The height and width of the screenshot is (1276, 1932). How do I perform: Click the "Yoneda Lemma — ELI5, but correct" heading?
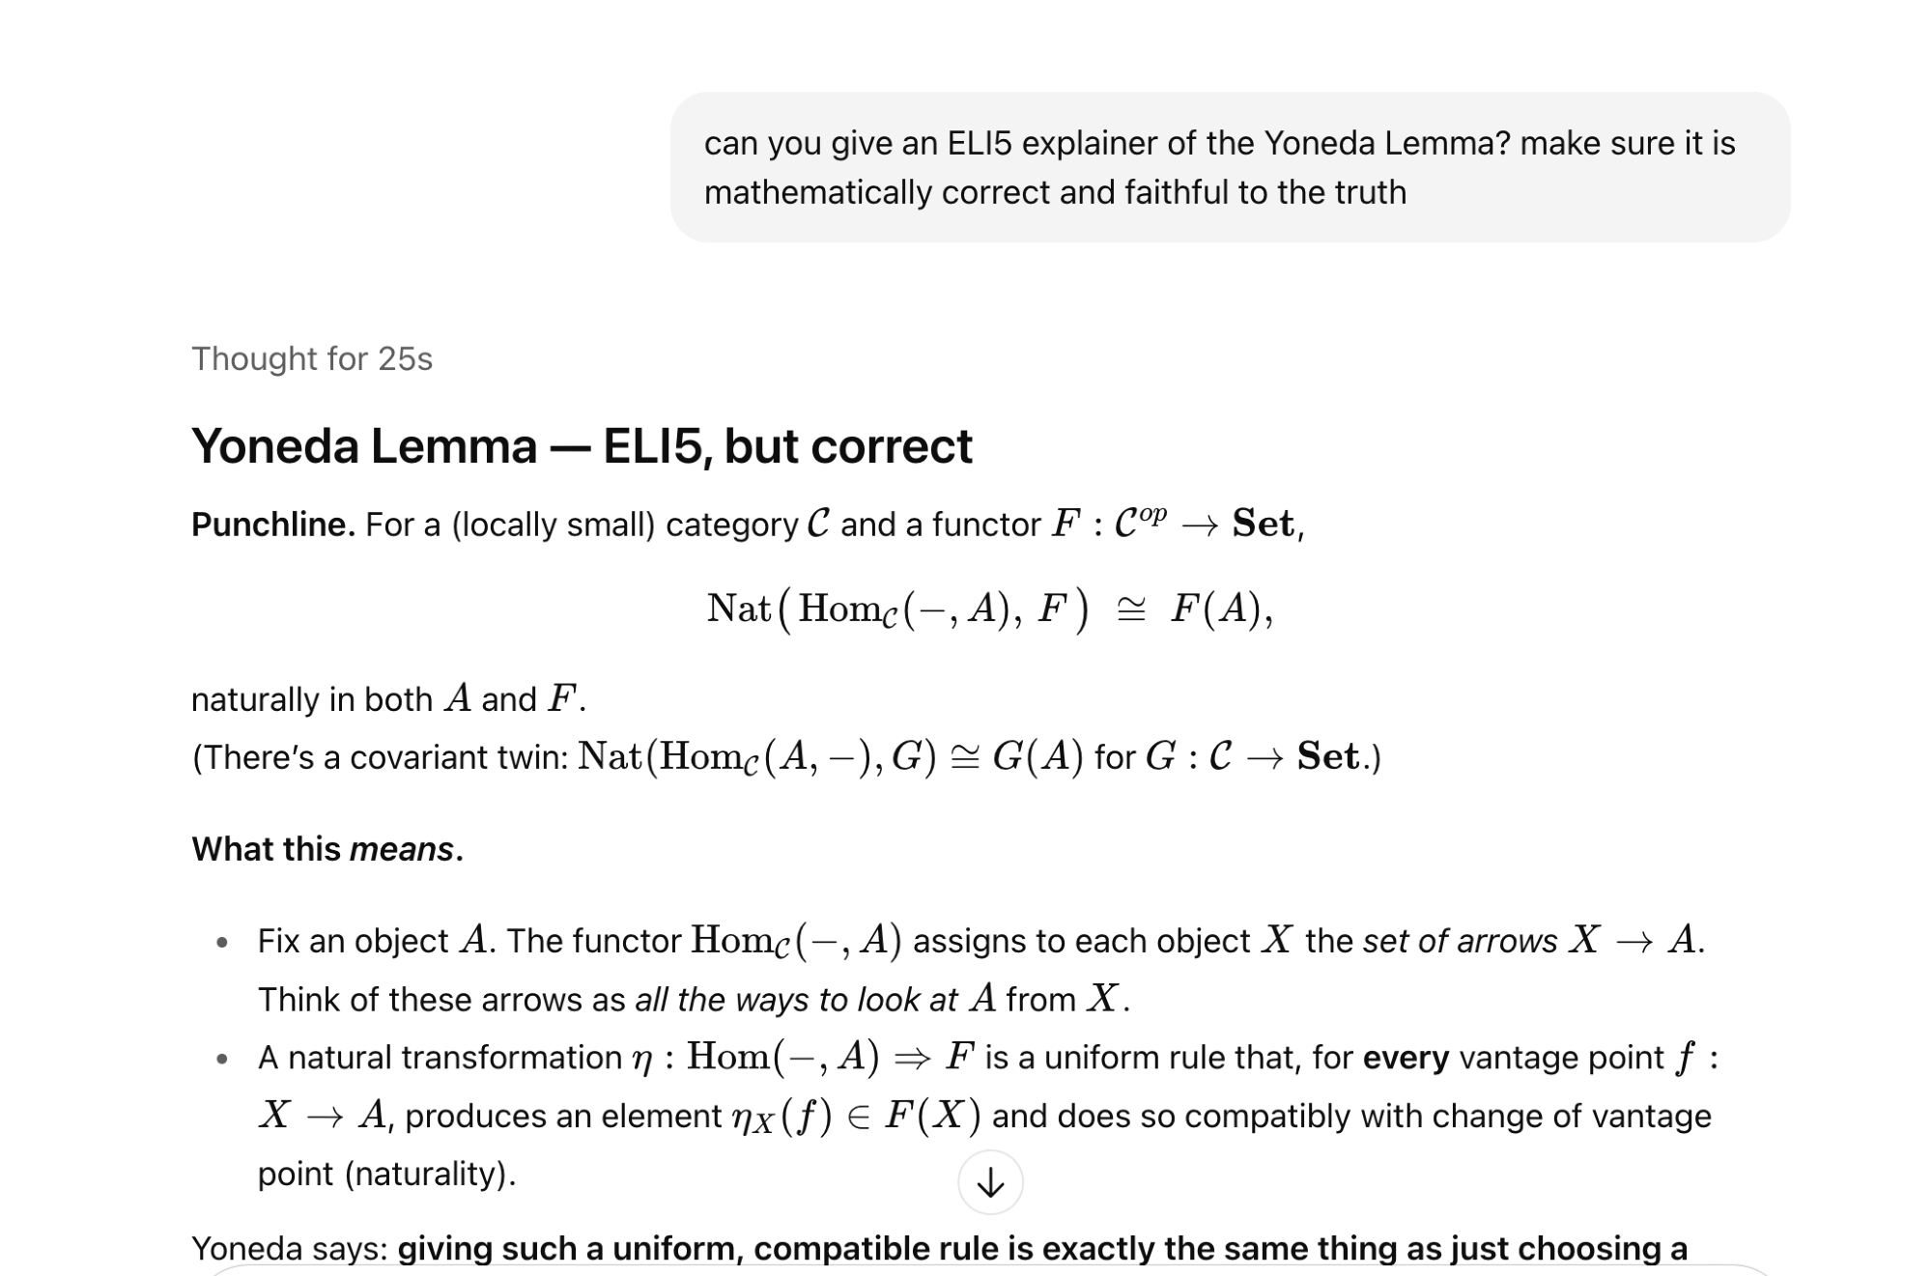point(582,446)
